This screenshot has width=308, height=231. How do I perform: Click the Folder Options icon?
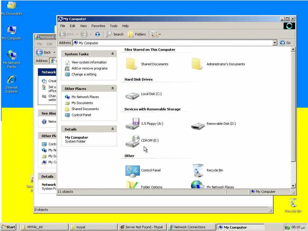click(132, 185)
